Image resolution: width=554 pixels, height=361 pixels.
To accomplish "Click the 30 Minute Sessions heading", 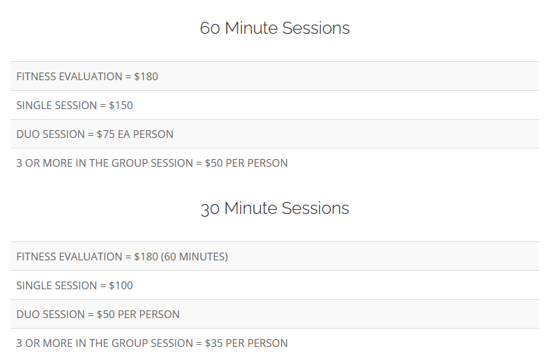I will coord(275,208).
